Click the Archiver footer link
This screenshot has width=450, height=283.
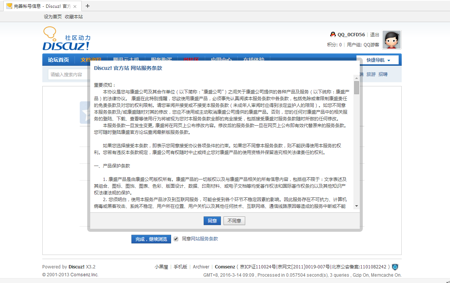tap(201, 267)
